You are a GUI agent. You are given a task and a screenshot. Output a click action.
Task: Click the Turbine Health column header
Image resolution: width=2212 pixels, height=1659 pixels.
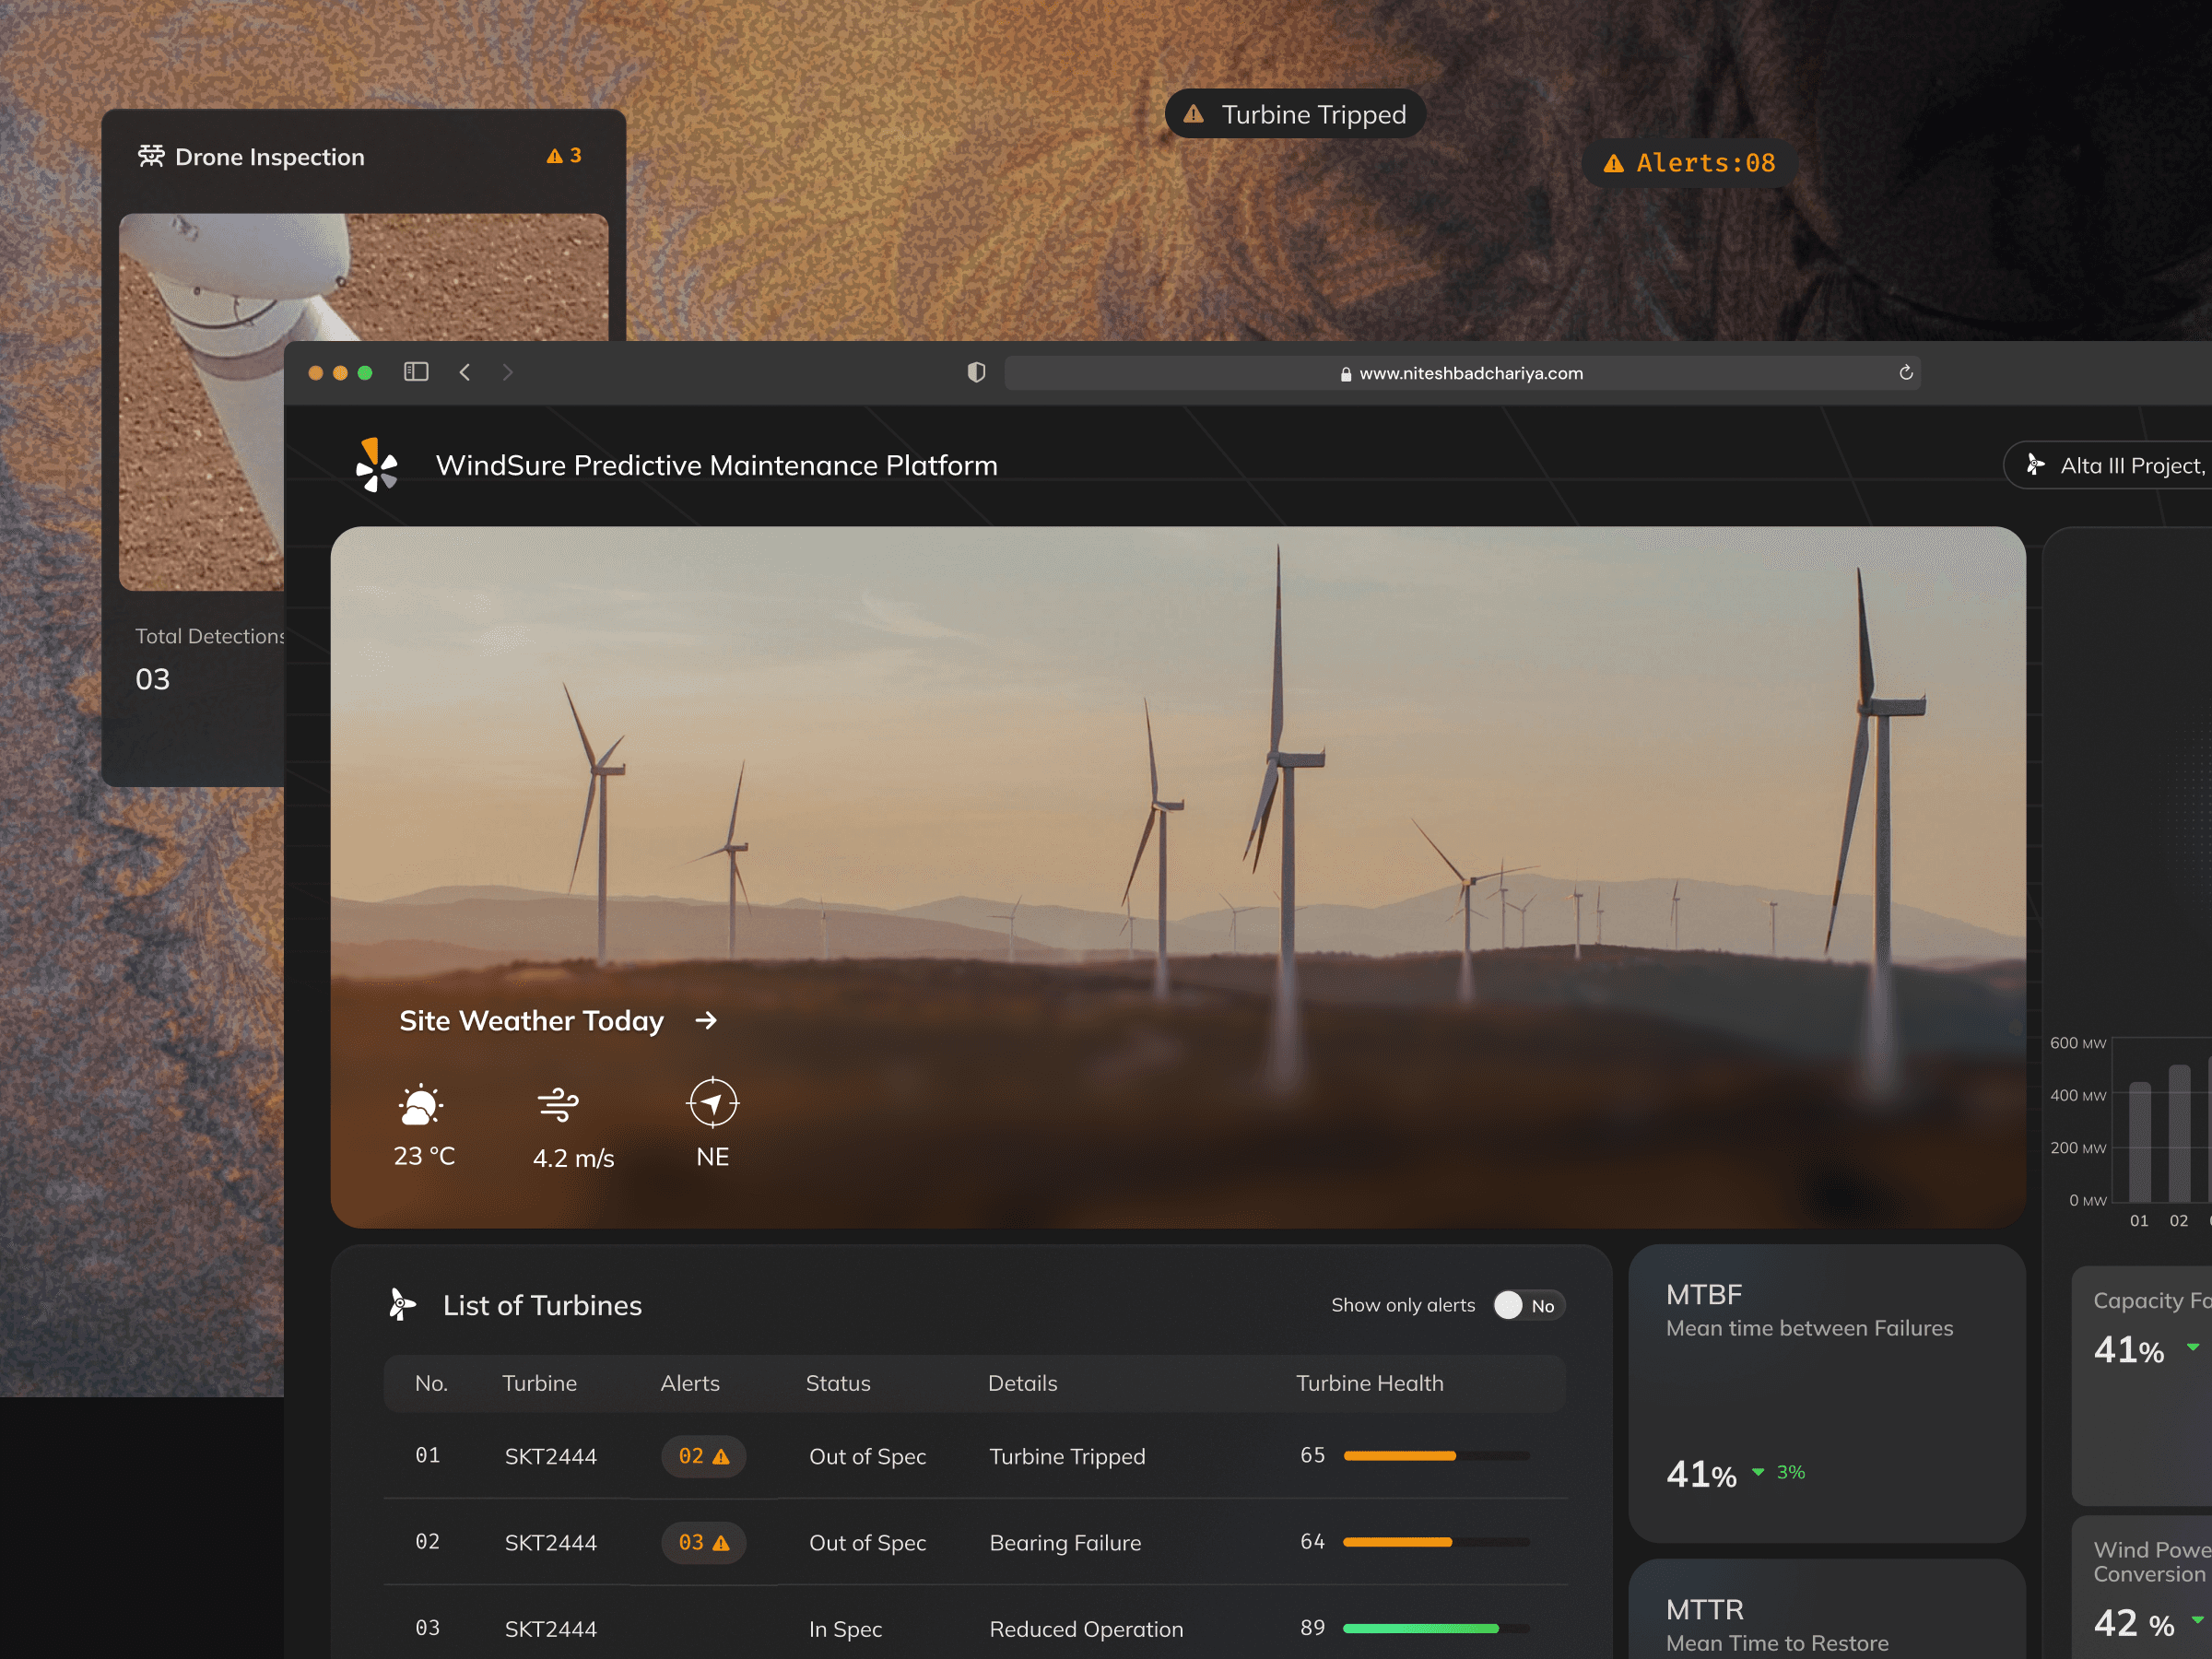point(1369,1383)
